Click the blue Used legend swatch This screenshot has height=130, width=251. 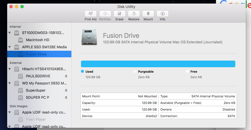pos(82,71)
